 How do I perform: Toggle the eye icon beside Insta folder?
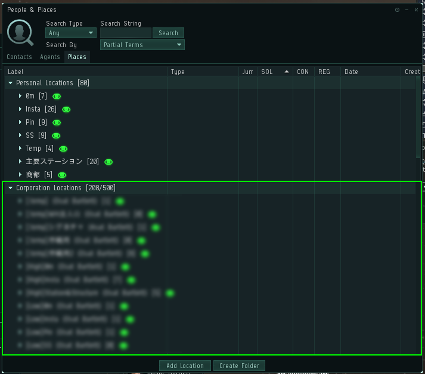66,109
